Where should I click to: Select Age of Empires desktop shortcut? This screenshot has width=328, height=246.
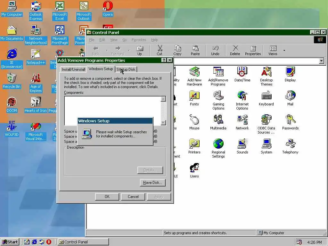[x=36, y=83]
